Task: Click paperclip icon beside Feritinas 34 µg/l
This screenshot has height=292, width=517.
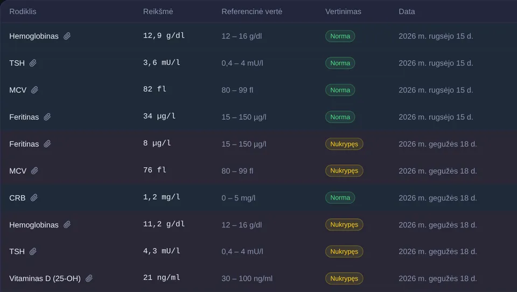Action: click(x=47, y=117)
